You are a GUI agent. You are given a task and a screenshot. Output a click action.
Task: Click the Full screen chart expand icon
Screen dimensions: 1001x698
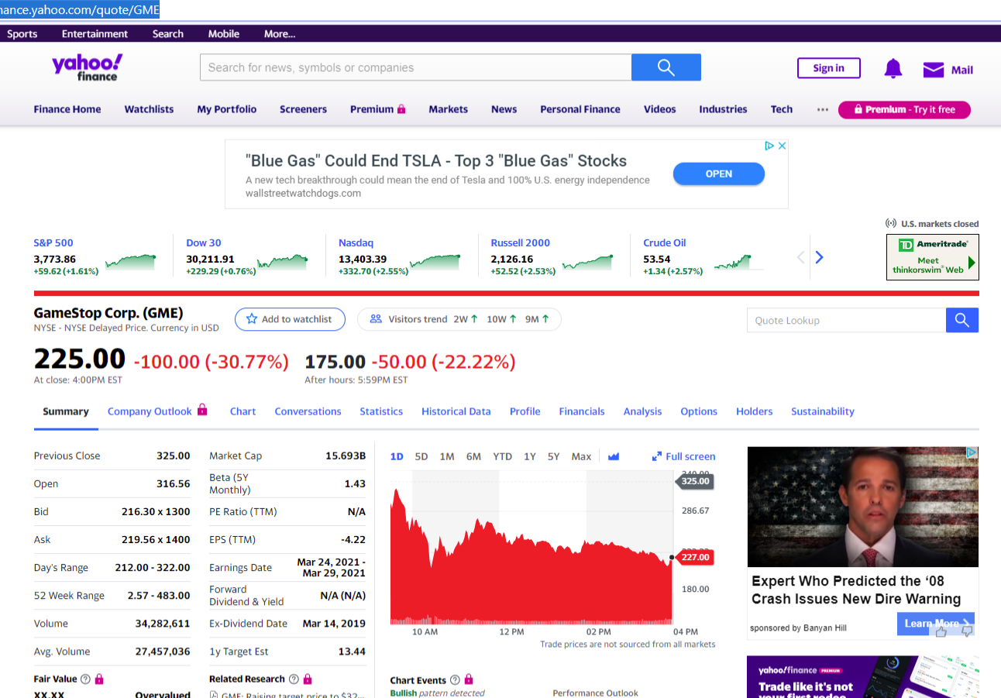[657, 456]
